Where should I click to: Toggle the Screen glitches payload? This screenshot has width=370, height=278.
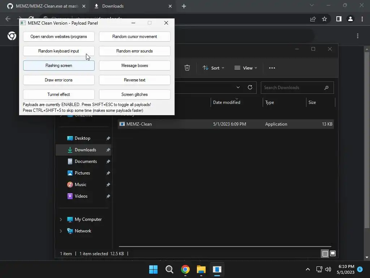tap(134, 94)
